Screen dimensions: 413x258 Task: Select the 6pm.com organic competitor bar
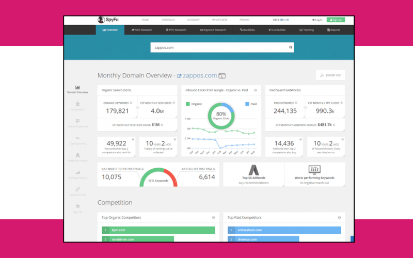(x=158, y=230)
